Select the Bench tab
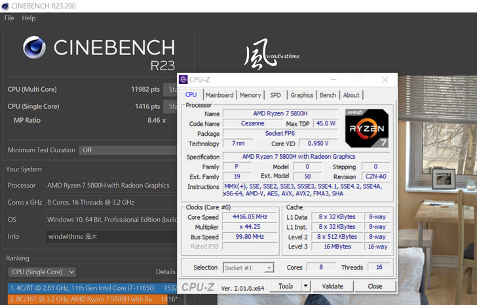The height and width of the screenshot is (305, 477). coord(328,95)
